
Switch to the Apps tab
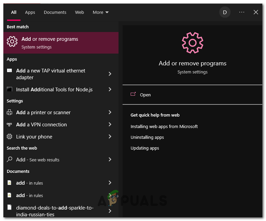click(30, 12)
